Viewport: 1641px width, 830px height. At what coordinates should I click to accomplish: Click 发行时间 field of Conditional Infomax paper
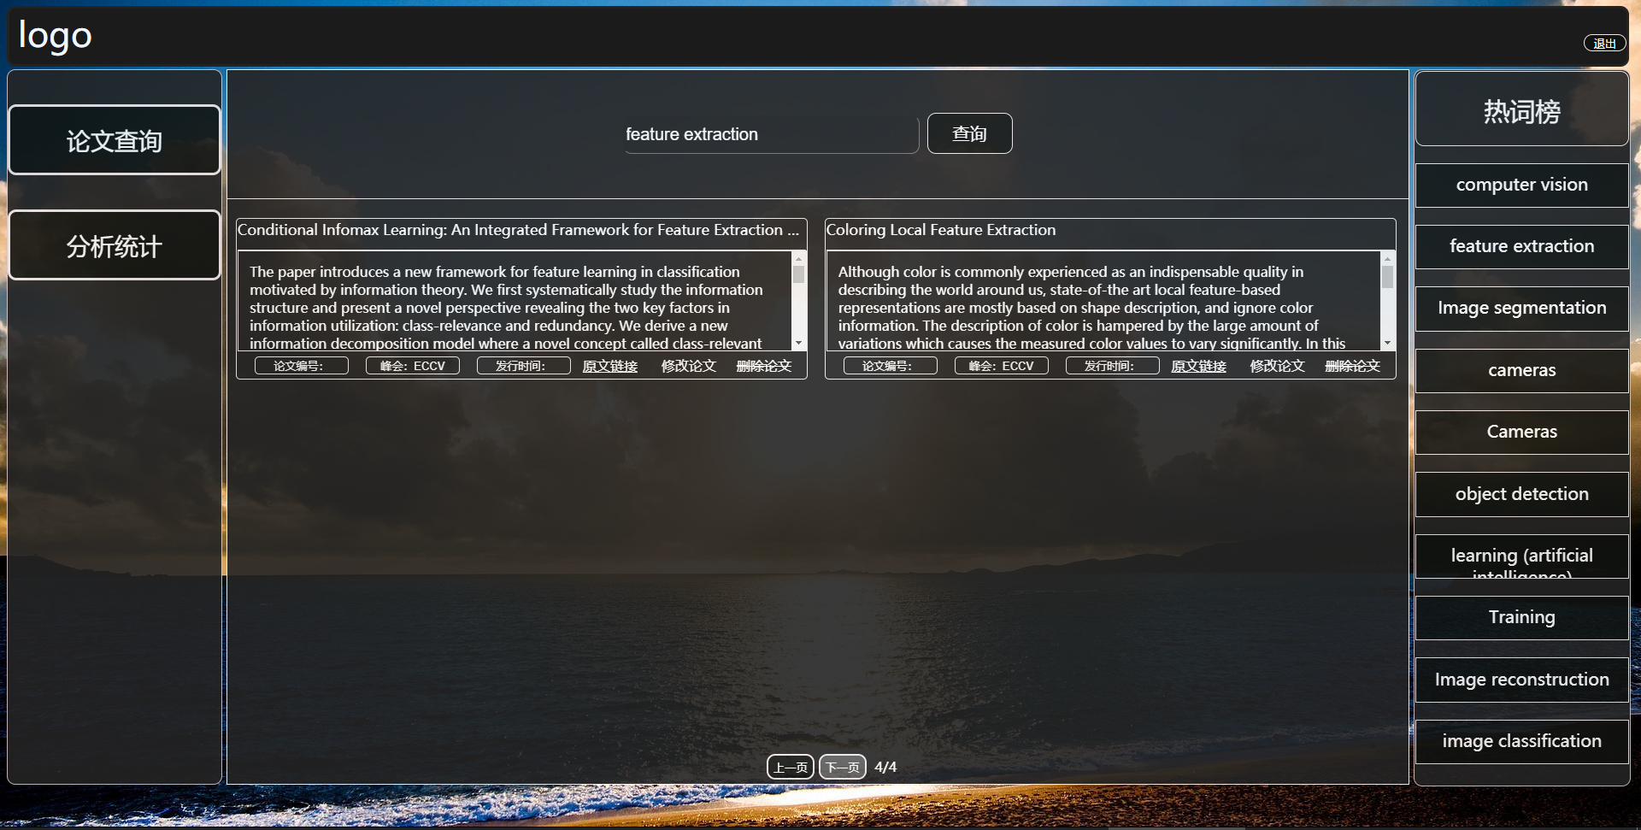523,366
